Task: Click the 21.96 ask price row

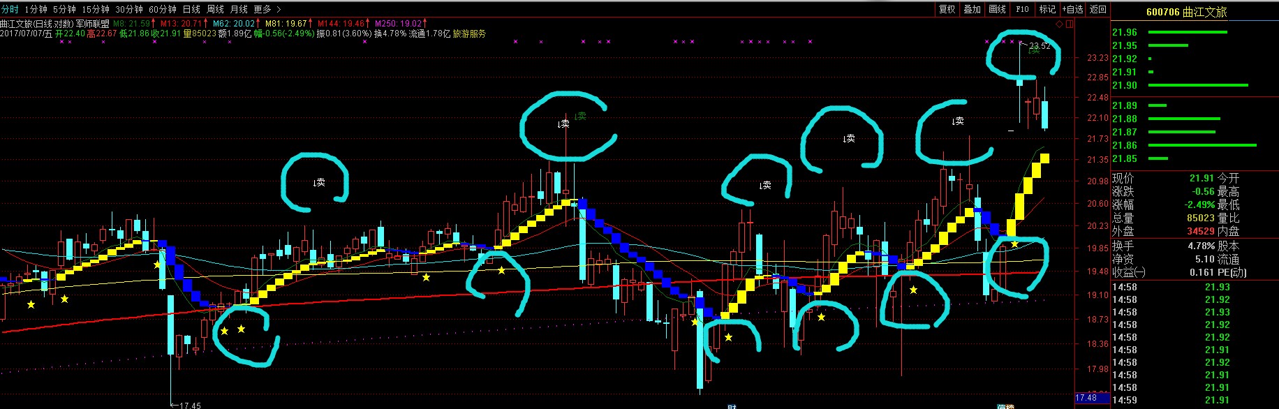Action: click(1195, 32)
